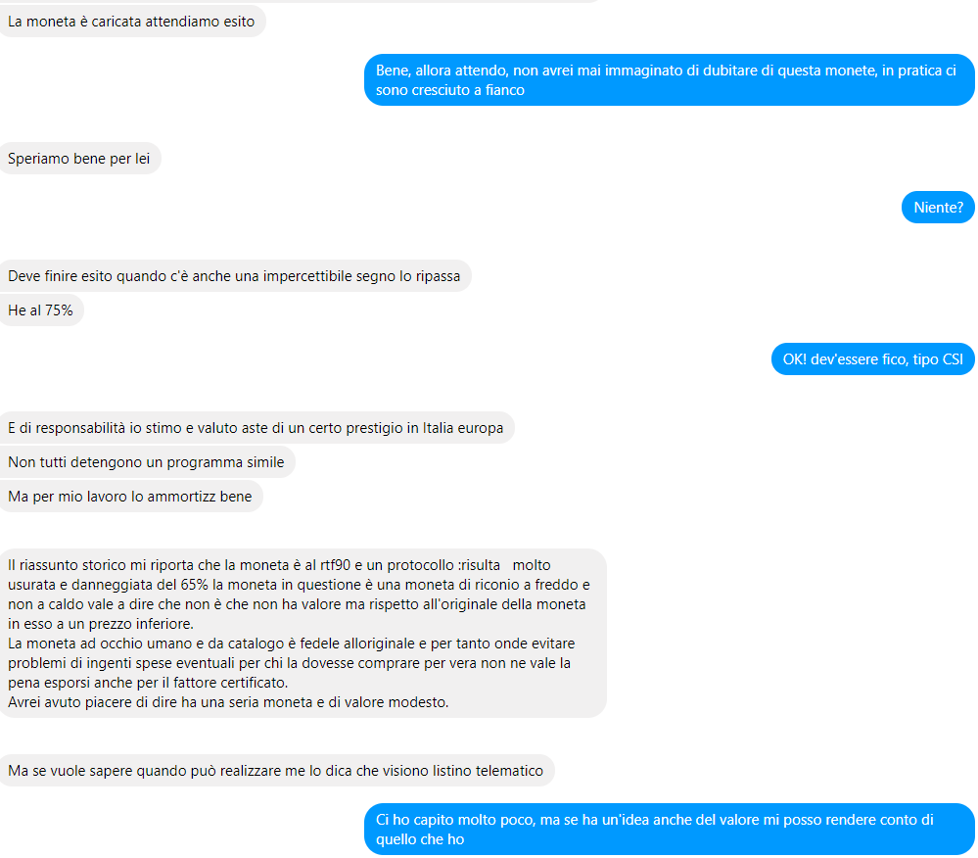Viewport: 978px width, 858px height.
Task: Select the 'He al 75%' message
Action: pos(41,310)
